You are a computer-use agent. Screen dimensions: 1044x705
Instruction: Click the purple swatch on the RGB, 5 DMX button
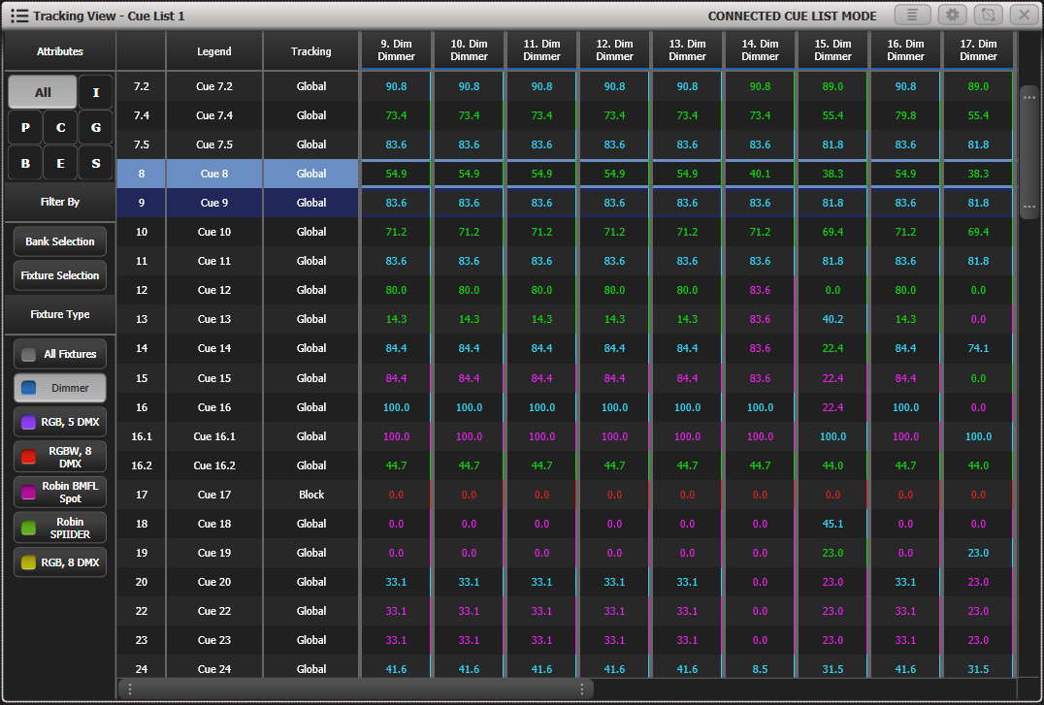27,422
